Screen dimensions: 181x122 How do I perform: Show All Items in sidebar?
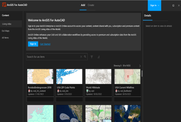(x=6, y=38)
